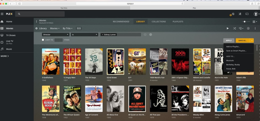
Task: Click the Movies film icon in sidebar
Action: click(x=2, y=28)
